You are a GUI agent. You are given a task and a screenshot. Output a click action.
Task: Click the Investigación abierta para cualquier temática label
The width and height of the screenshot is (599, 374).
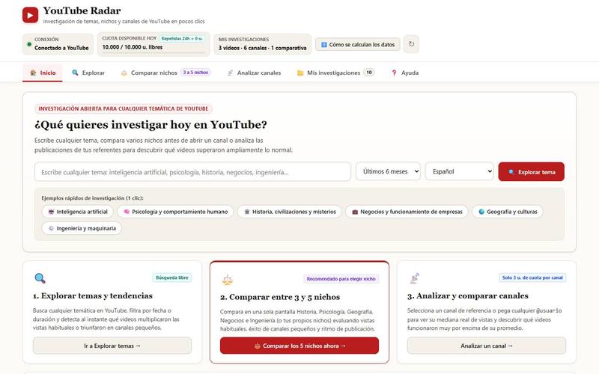(x=124, y=108)
